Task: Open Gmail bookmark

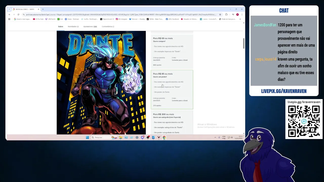Action: (x=22, y=19)
